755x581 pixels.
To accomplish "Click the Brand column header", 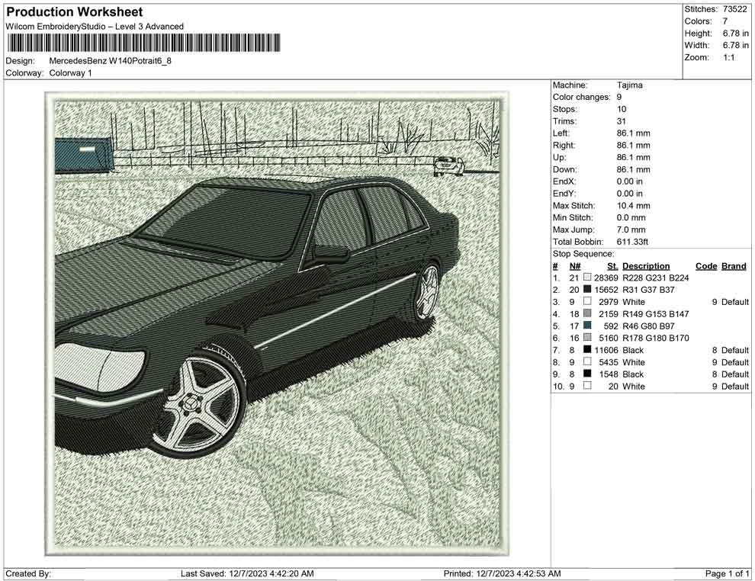I will click(x=734, y=266).
